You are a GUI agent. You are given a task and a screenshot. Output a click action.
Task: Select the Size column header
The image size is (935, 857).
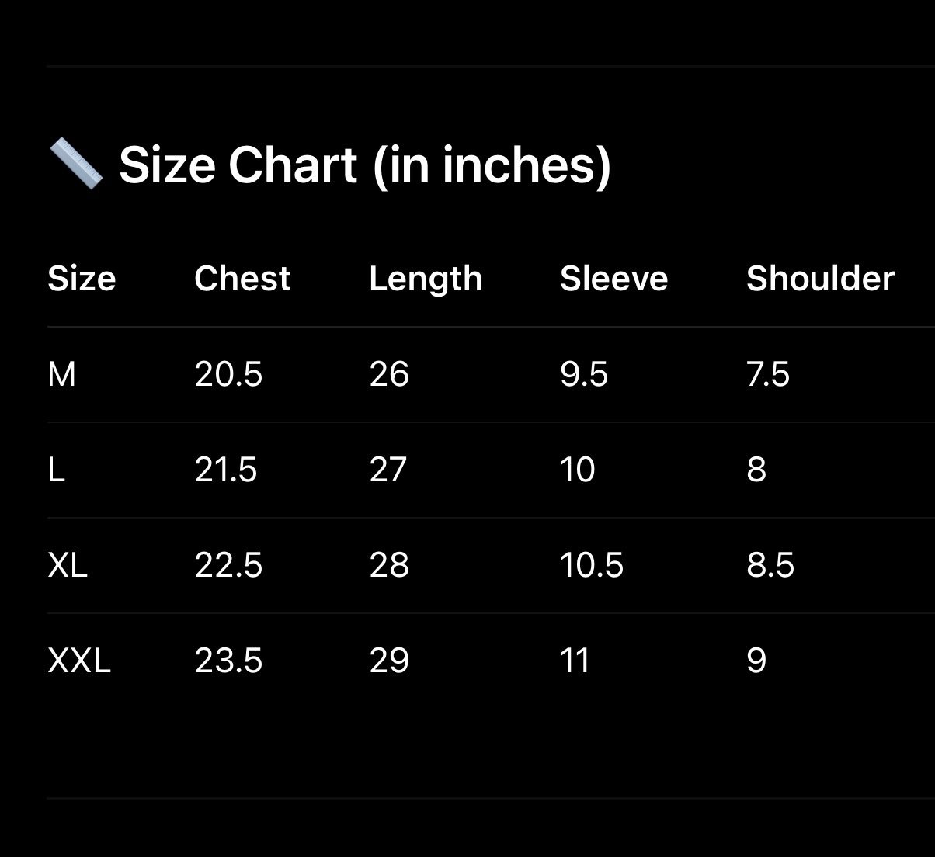pos(82,279)
